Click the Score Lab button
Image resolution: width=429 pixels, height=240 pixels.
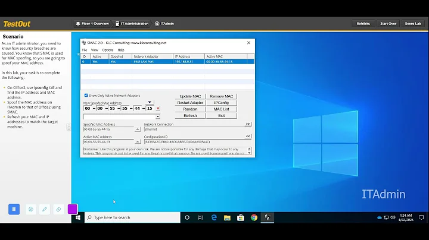coord(413,23)
